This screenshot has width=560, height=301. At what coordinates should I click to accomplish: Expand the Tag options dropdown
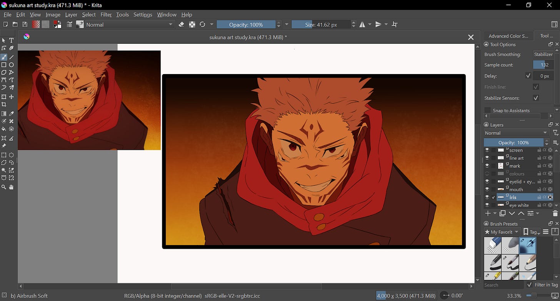[x=532, y=232]
